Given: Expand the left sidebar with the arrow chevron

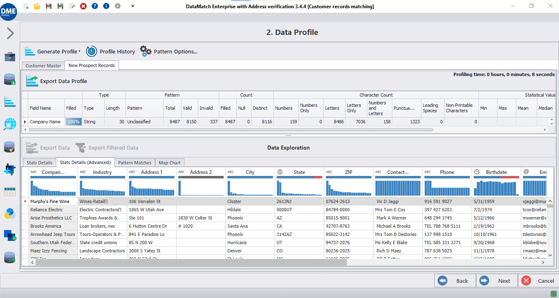Looking at the screenshot, I should 9,33.
